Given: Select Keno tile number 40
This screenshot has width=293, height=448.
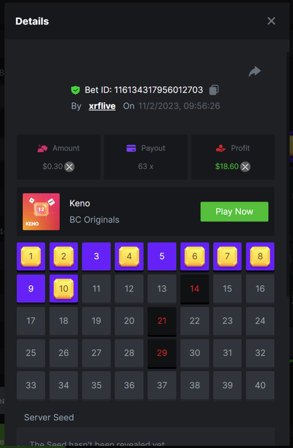Looking at the screenshot, I should pos(260,385).
